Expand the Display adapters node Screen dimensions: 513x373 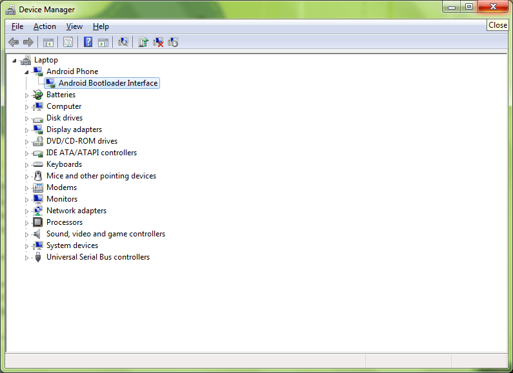coord(26,130)
